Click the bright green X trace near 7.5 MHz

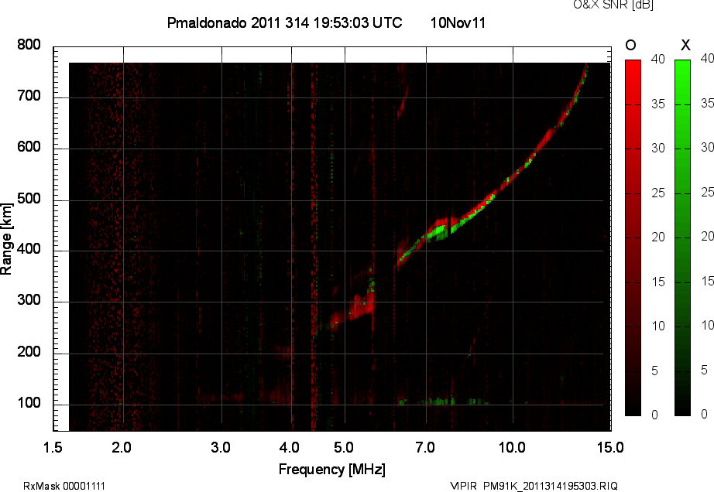(x=437, y=231)
